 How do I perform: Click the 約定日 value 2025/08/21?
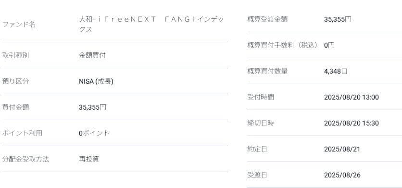pyautogui.click(x=342, y=149)
